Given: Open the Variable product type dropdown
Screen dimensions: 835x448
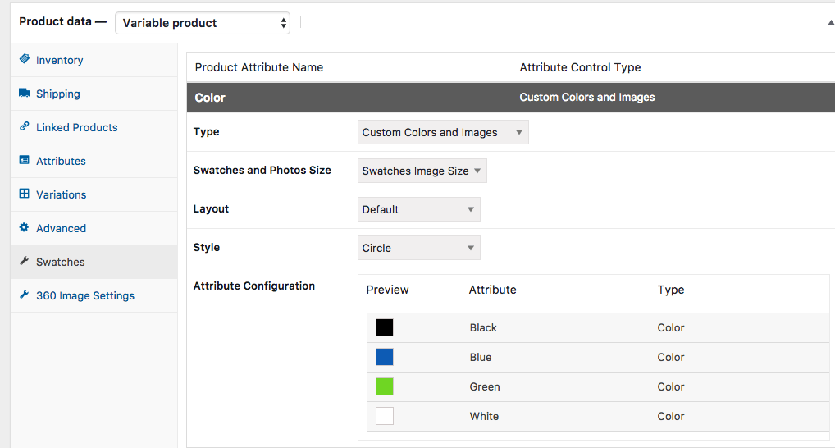Looking at the screenshot, I should (x=203, y=23).
